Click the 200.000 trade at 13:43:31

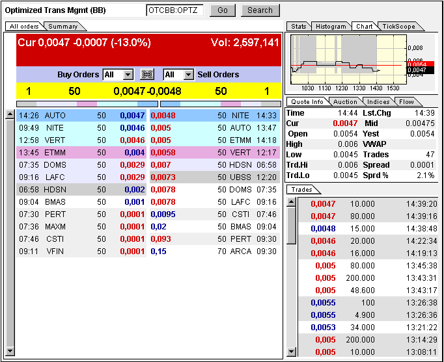coord(368,278)
